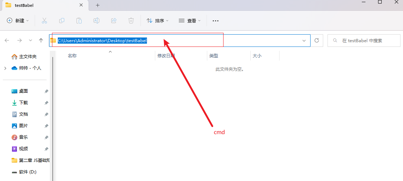403x181 pixels.
Task: Click the Paste clipboard icon
Action: 79,21
